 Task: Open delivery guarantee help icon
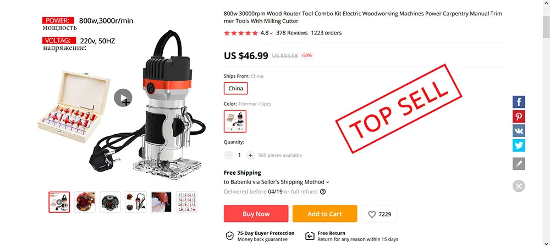click(x=323, y=192)
